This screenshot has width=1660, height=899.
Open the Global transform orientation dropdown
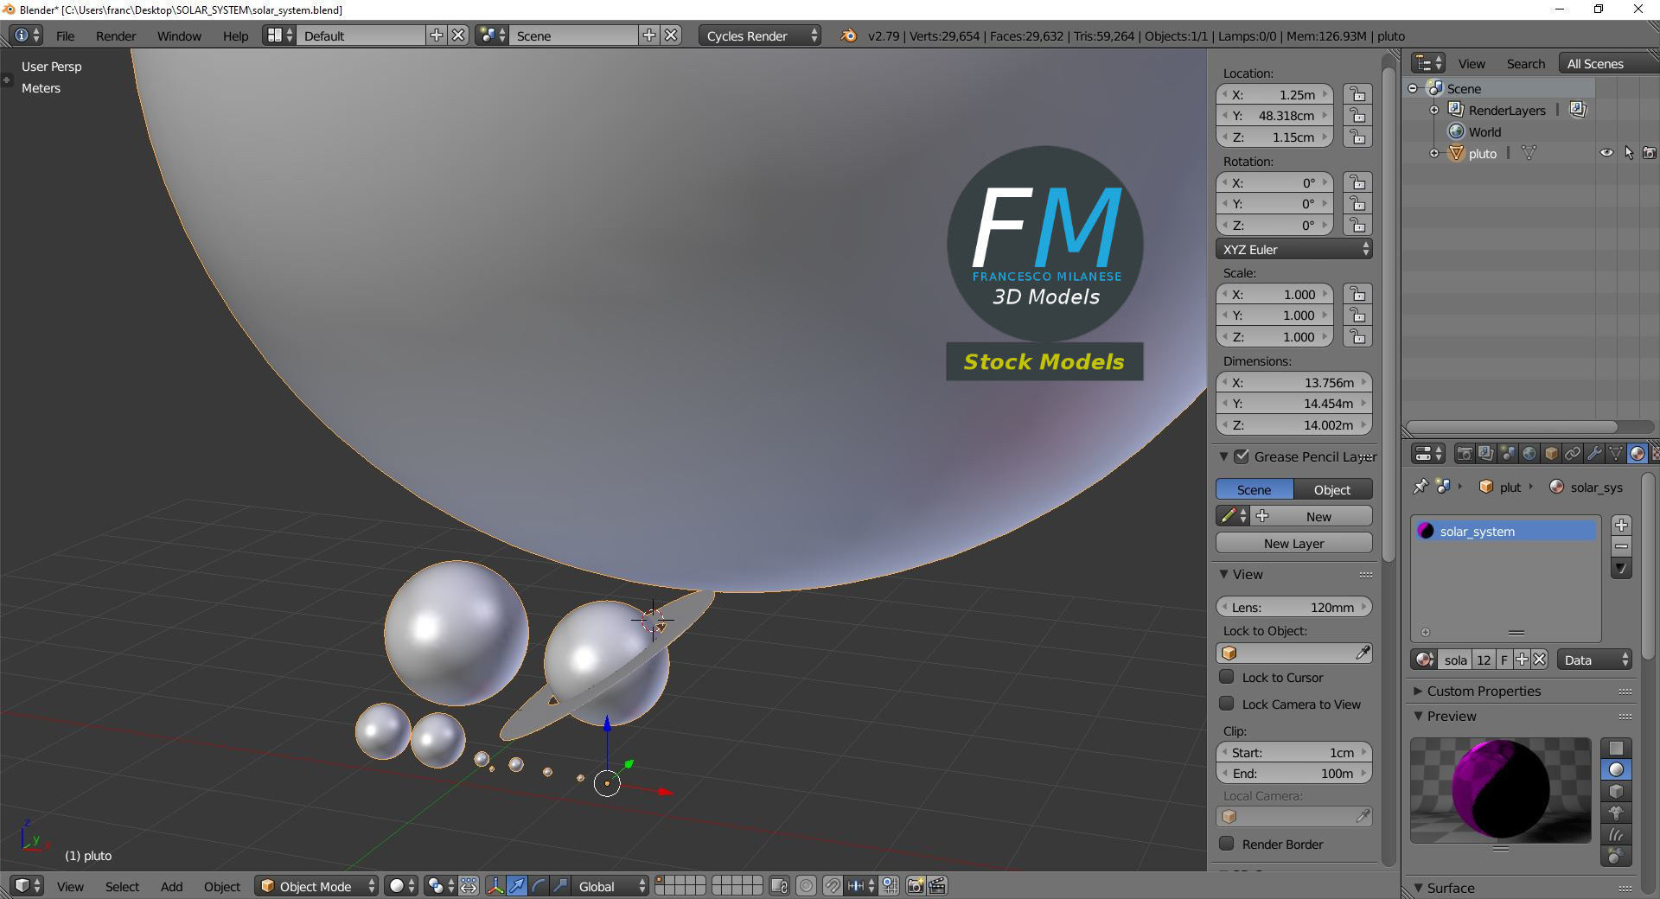[610, 886]
